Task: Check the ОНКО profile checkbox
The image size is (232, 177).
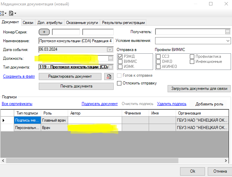Action: (x=158, y=61)
